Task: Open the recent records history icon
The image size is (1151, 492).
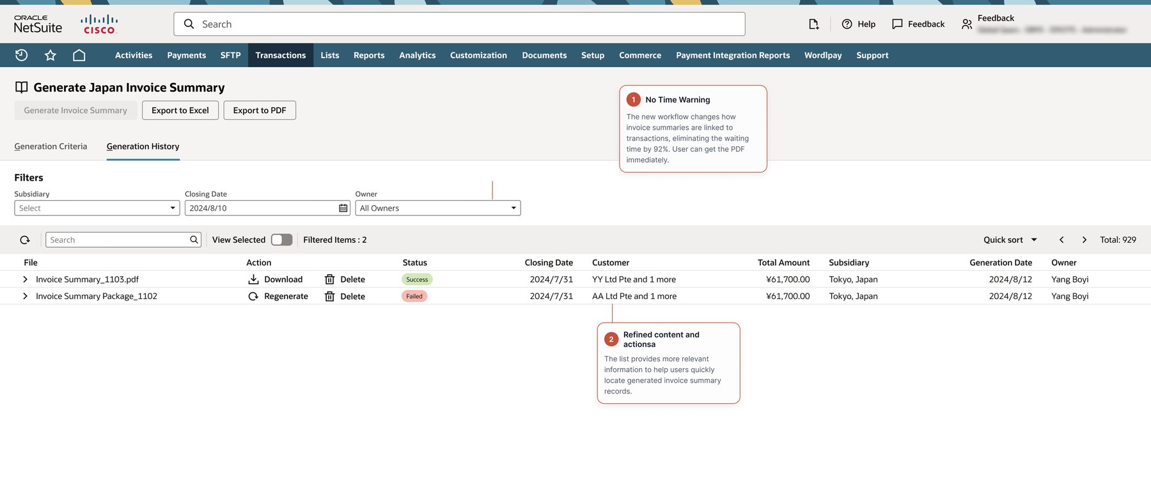Action: click(21, 55)
